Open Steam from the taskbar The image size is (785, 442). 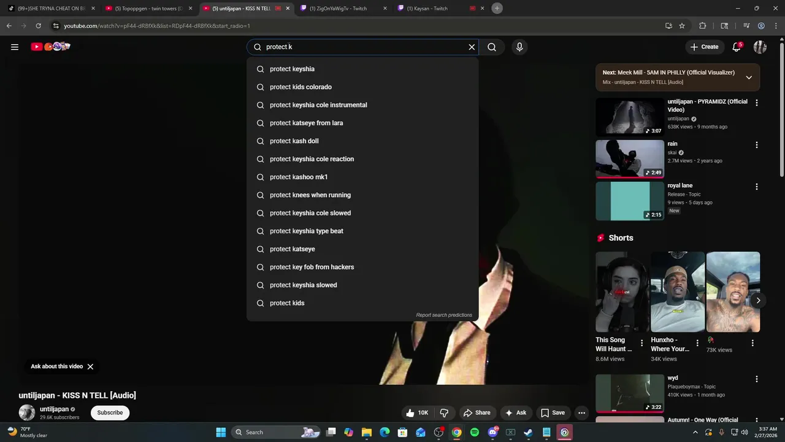pyautogui.click(x=528, y=432)
